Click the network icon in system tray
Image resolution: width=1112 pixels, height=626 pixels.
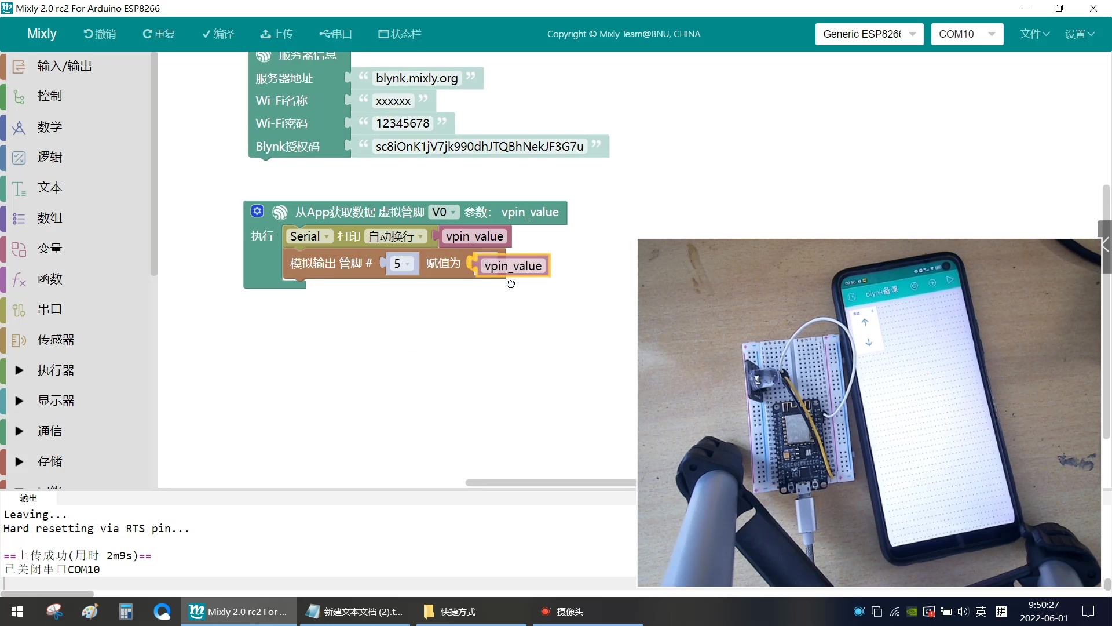(x=895, y=612)
